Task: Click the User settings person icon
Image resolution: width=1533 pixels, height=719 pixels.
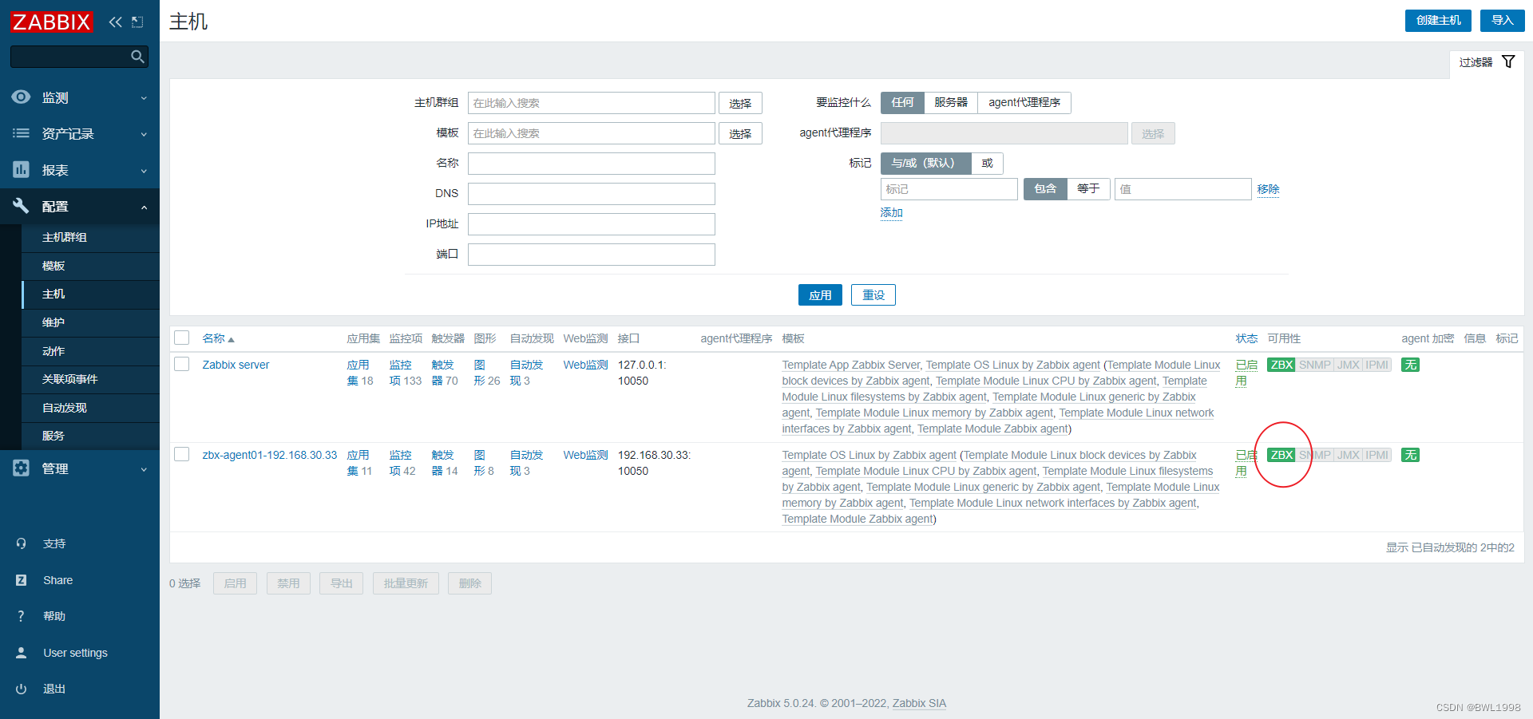Action: [22, 653]
